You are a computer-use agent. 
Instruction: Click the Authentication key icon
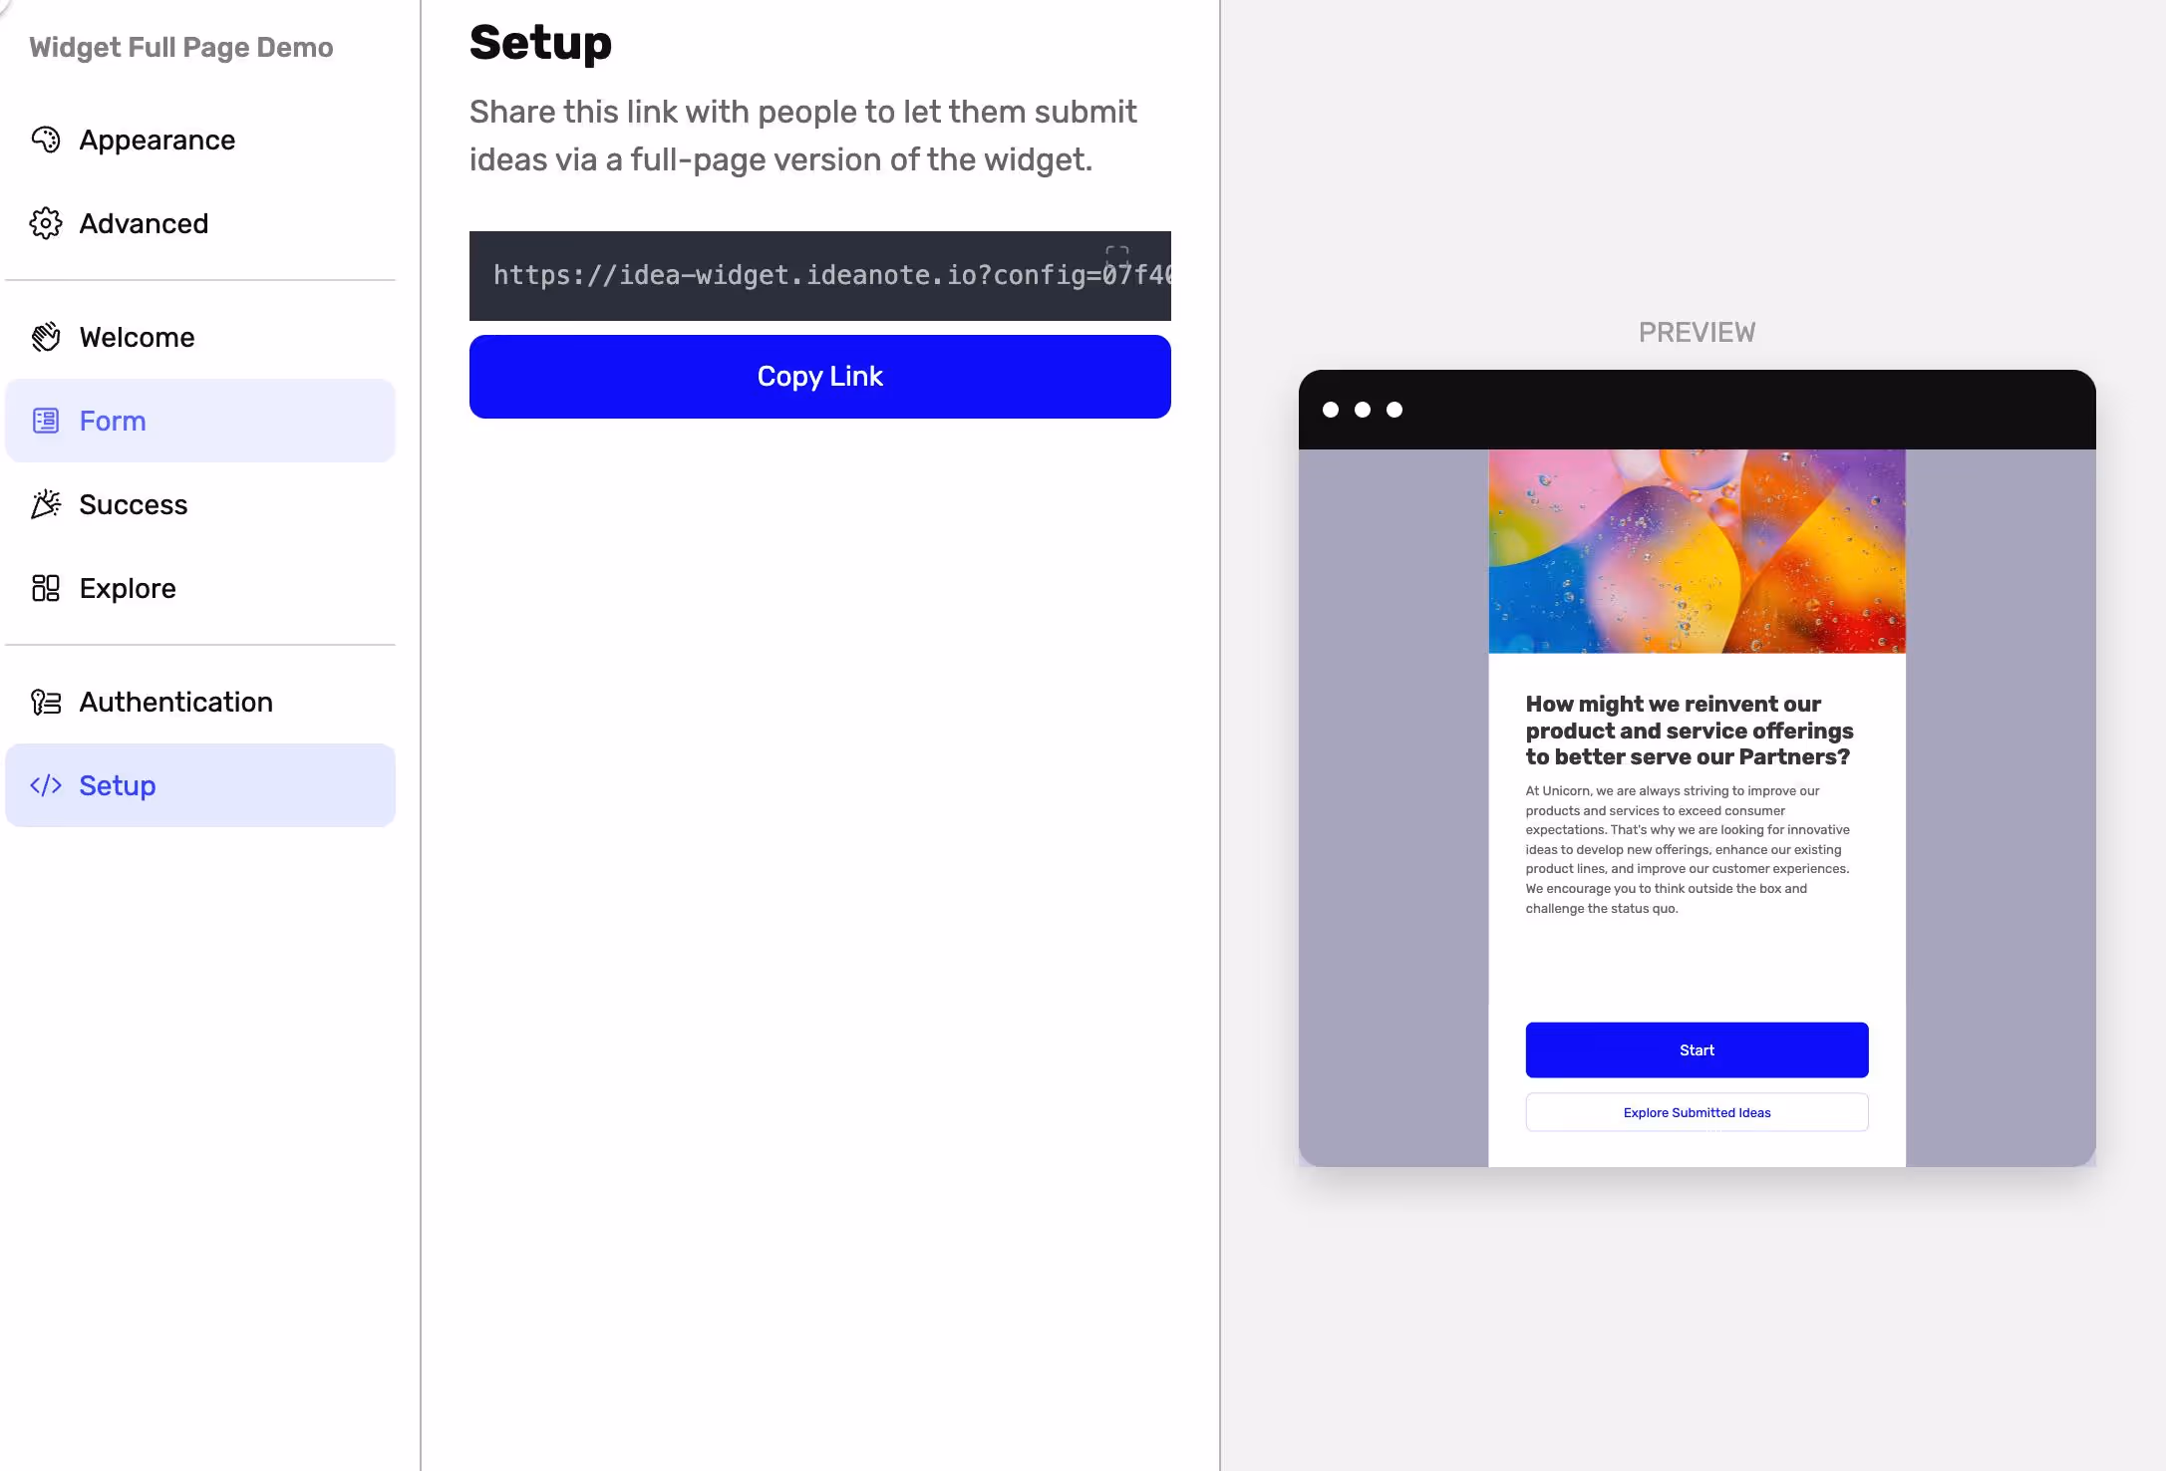coord(46,702)
